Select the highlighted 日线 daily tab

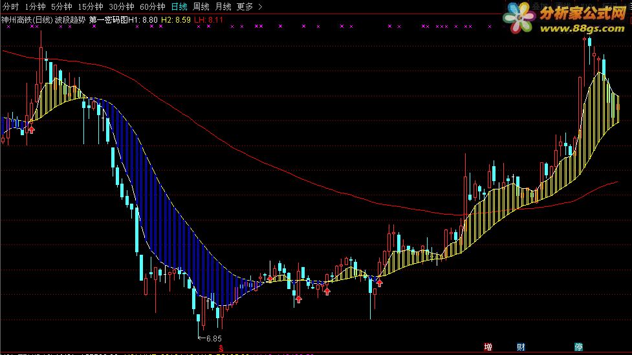pos(179,7)
